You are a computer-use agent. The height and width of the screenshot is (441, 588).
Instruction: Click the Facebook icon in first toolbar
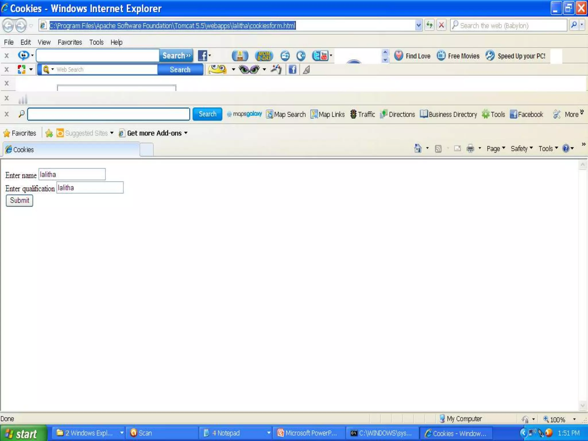click(x=202, y=56)
